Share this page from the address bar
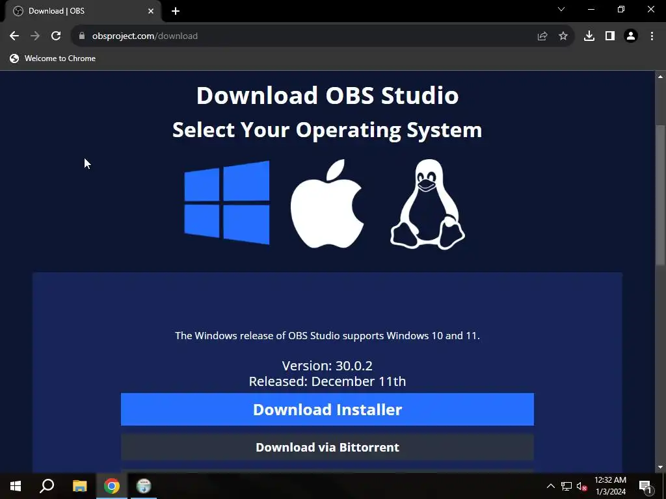This screenshot has height=499, width=666. (x=542, y=36)
